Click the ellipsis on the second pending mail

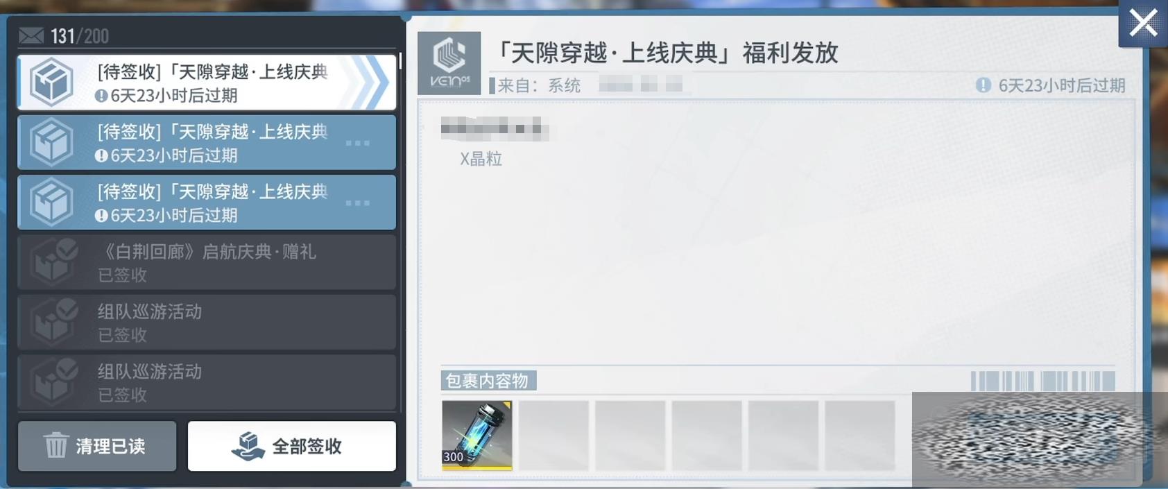click(358, 143)
